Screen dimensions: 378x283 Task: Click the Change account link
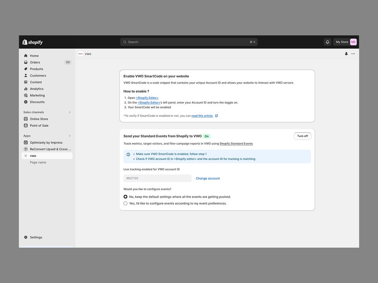(207, 178)
